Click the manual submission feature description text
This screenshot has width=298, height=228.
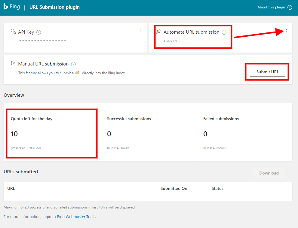pyautogui.click(x=72, y=73)
